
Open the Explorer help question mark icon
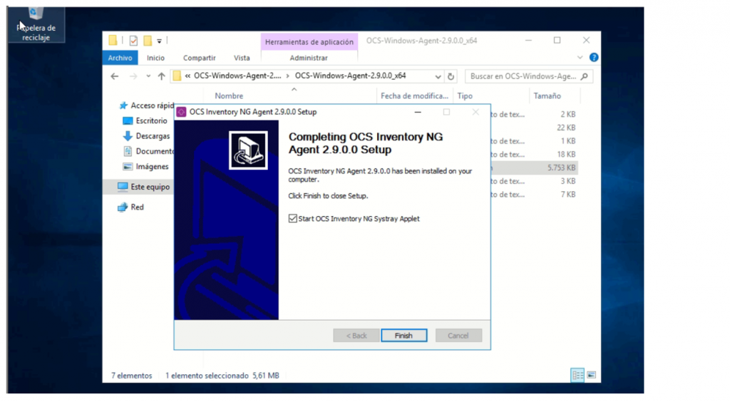pyautogui.click(x=594, y=57)
